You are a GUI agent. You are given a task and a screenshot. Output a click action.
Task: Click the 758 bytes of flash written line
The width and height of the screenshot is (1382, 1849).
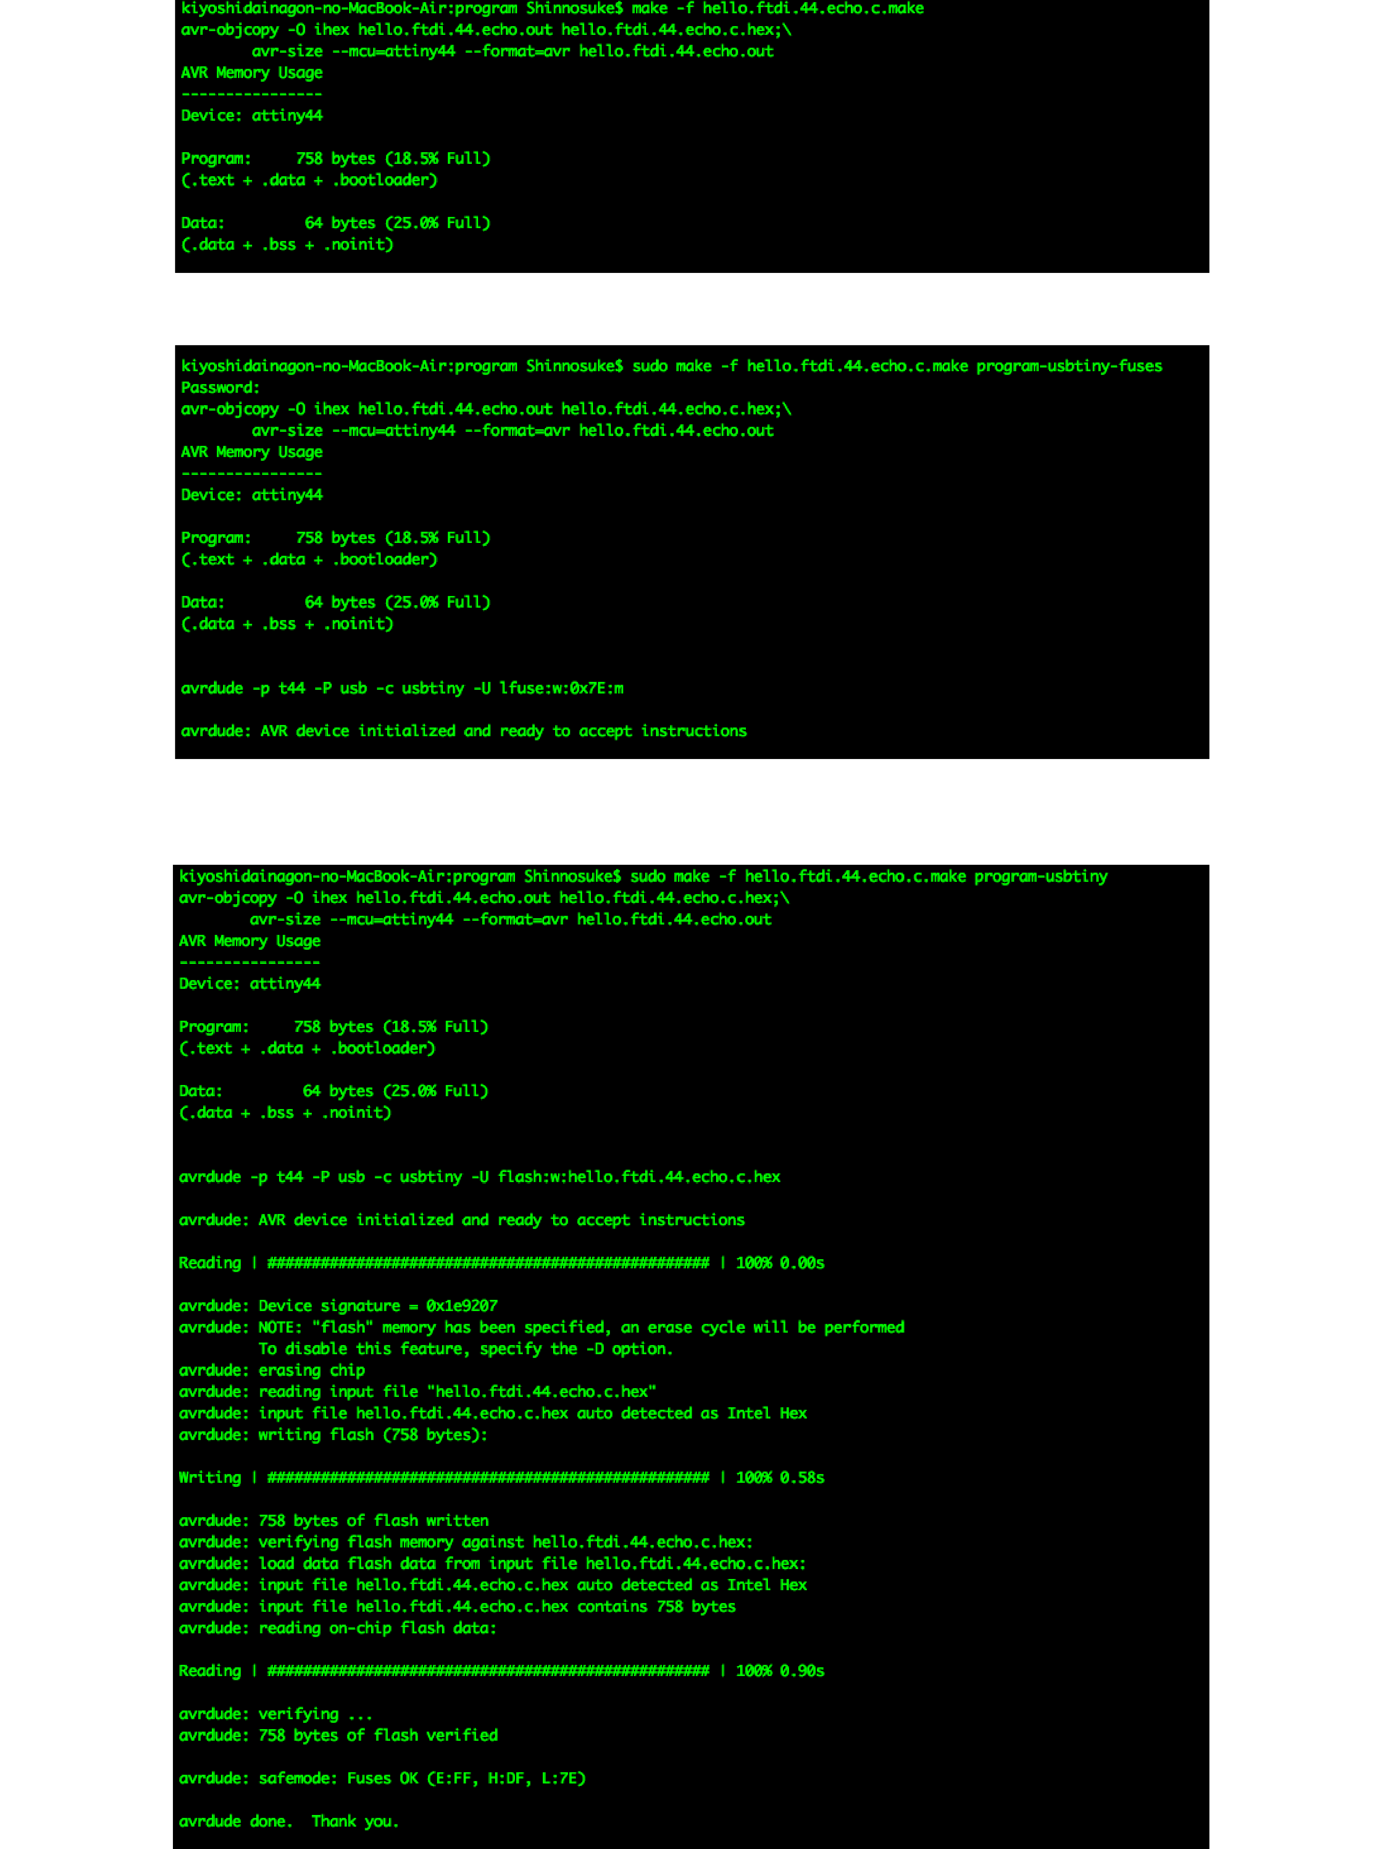333,1521
